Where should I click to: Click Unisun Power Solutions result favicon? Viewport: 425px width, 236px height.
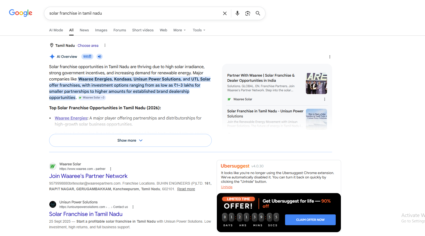[x=53, y=204]
